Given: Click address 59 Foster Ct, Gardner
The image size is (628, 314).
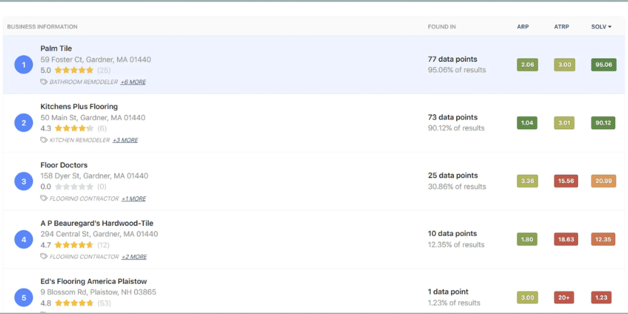Looking at the screenshot, I should pos(96,59).
